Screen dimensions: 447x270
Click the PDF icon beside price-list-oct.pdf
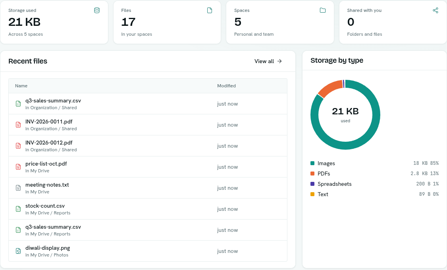pyautogui.click(x=18, y=167)
